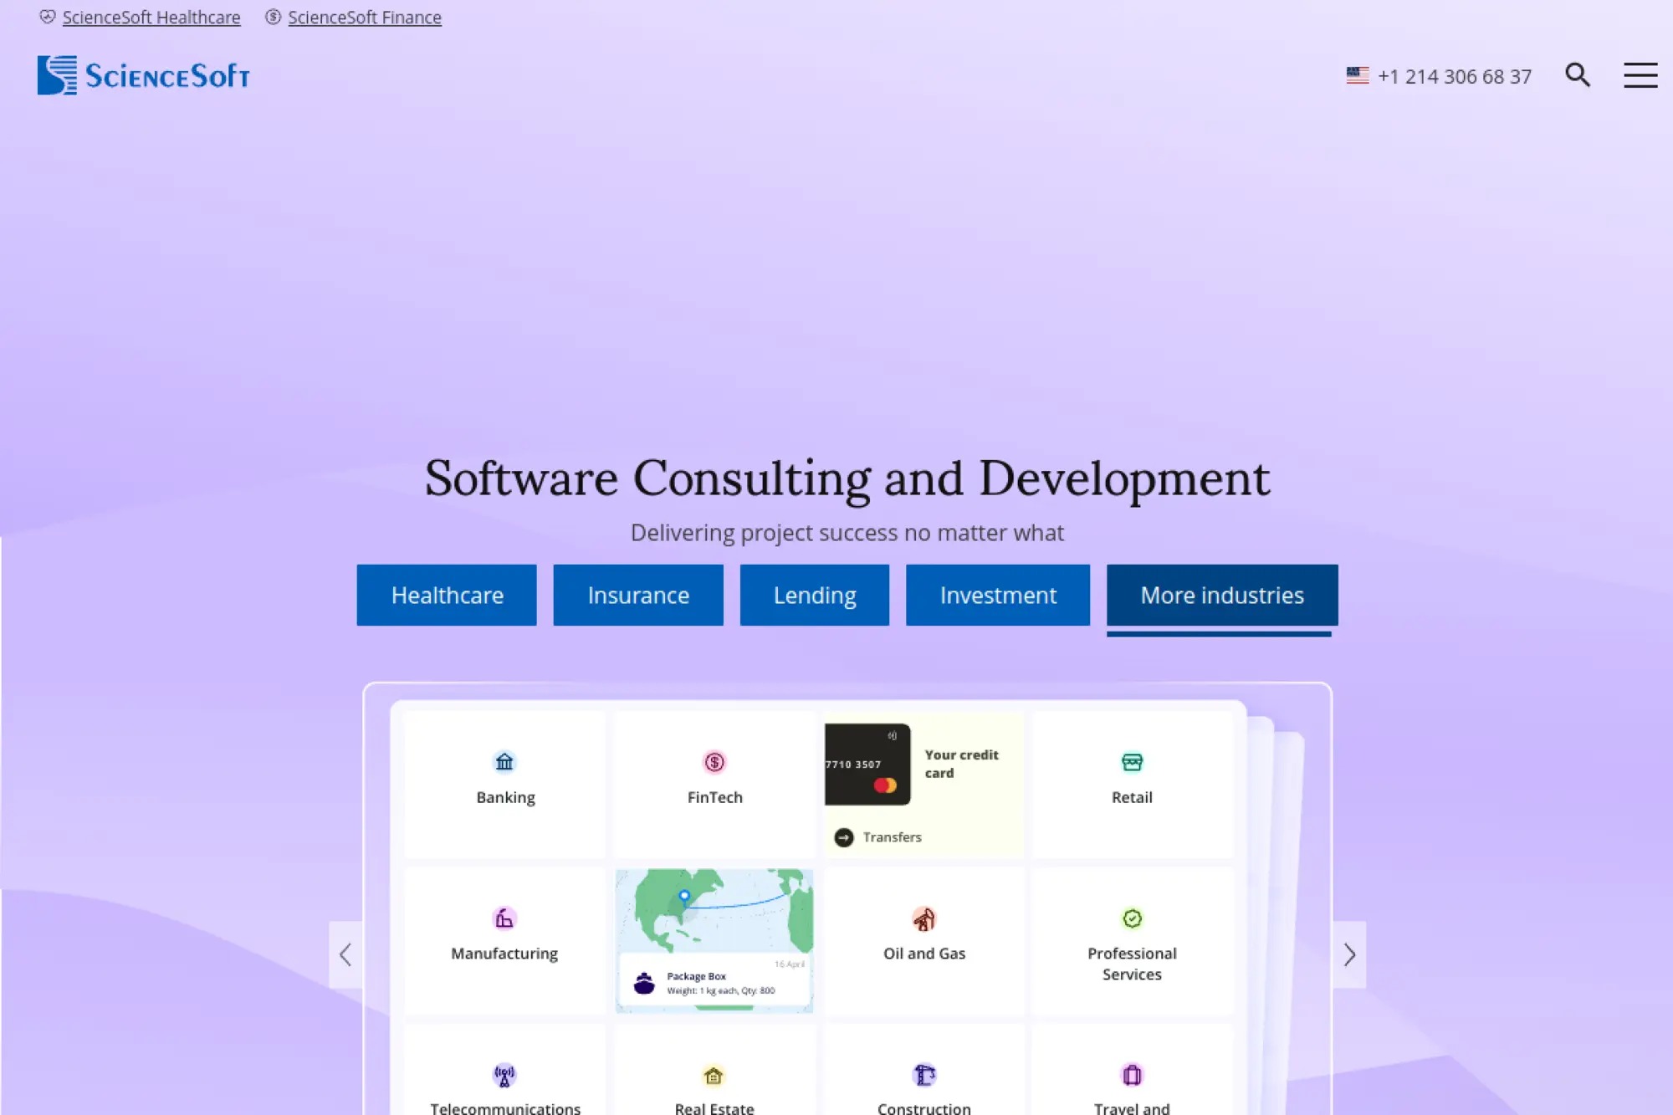Image resolution: width=1673 pixels, height=1115 pixels.
Task: Click the Professional Services checkmark icon
Action: [1132, 918]
